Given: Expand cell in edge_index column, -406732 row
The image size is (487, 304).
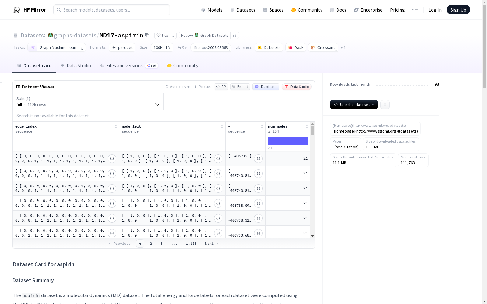Looking at the screenshot, I should [112, 159].
